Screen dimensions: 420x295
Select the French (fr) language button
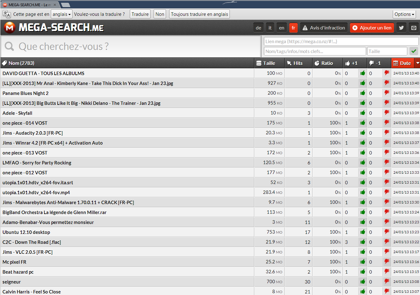293,28
